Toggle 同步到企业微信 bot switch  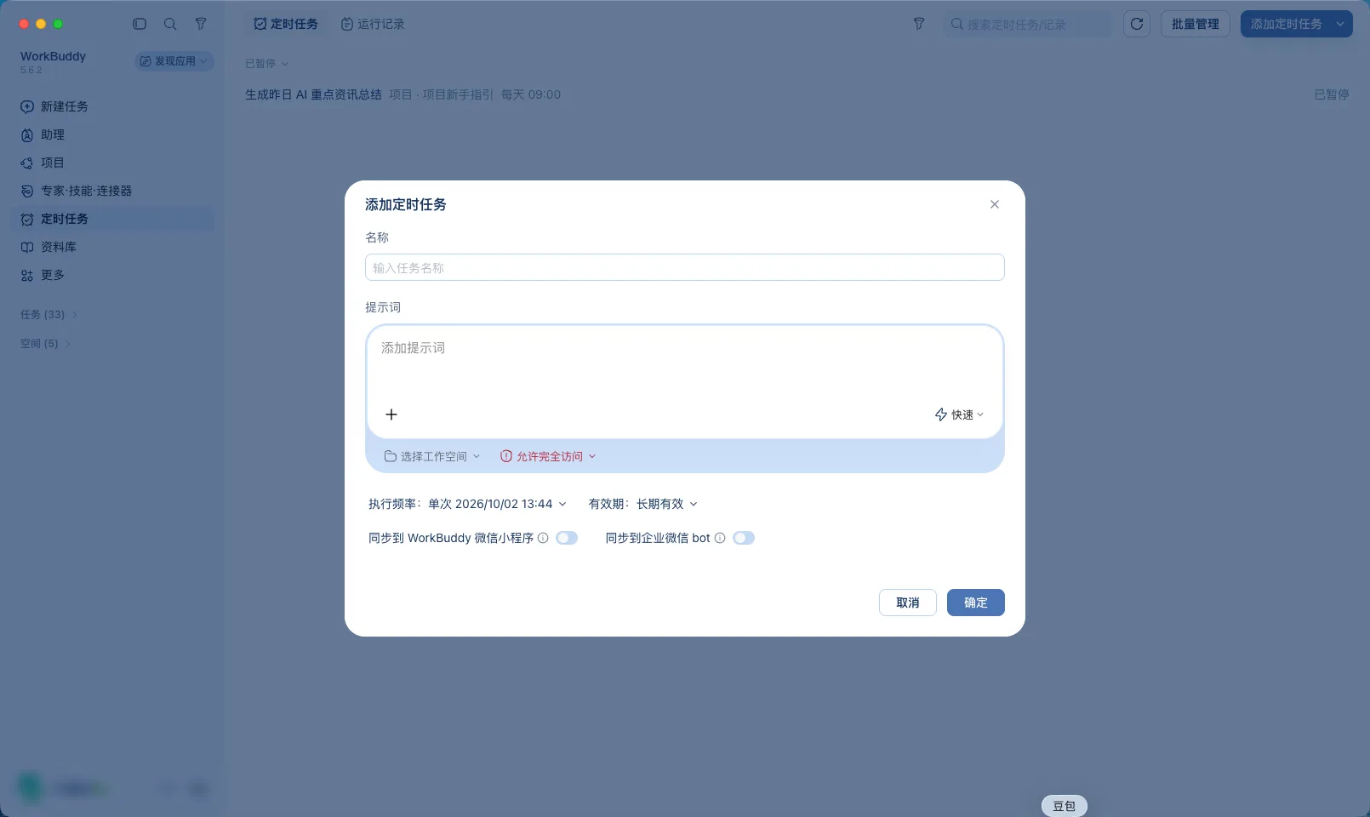pyautogui.click(x=744, y=538)
